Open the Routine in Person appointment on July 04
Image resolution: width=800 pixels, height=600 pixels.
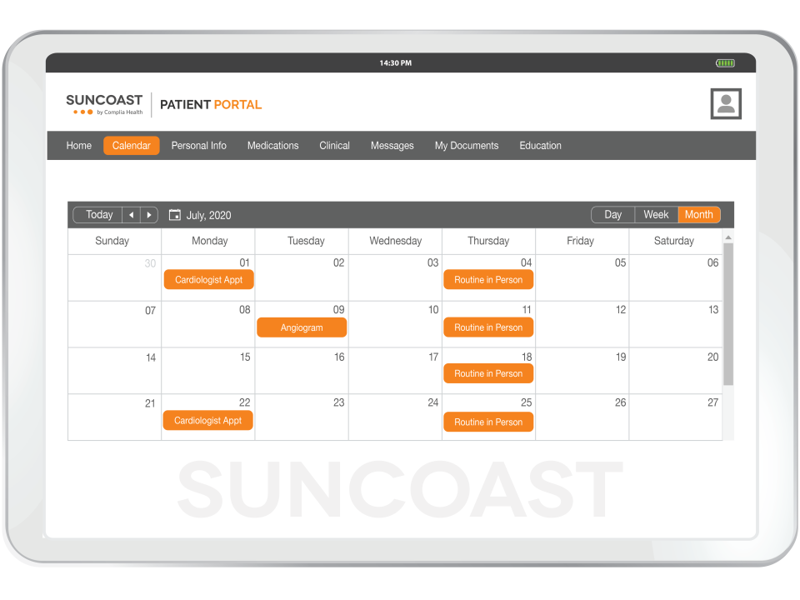[488, 279]
